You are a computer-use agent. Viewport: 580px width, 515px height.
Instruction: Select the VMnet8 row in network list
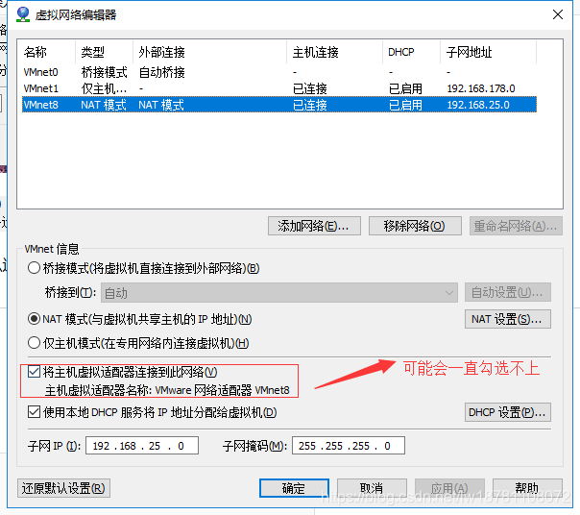pos(279,105)
